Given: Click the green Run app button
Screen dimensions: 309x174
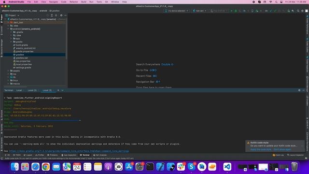Looking at the screenshot, I should click(x=232, y=11).
